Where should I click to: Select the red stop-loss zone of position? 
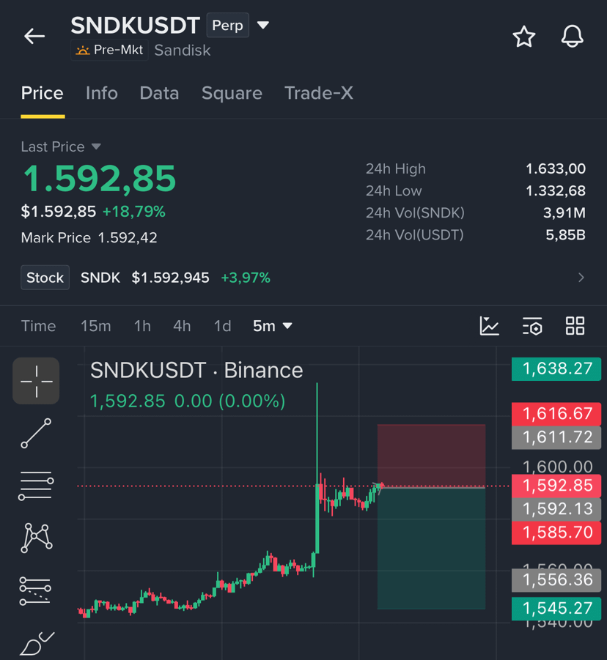(x=431, y=456)
